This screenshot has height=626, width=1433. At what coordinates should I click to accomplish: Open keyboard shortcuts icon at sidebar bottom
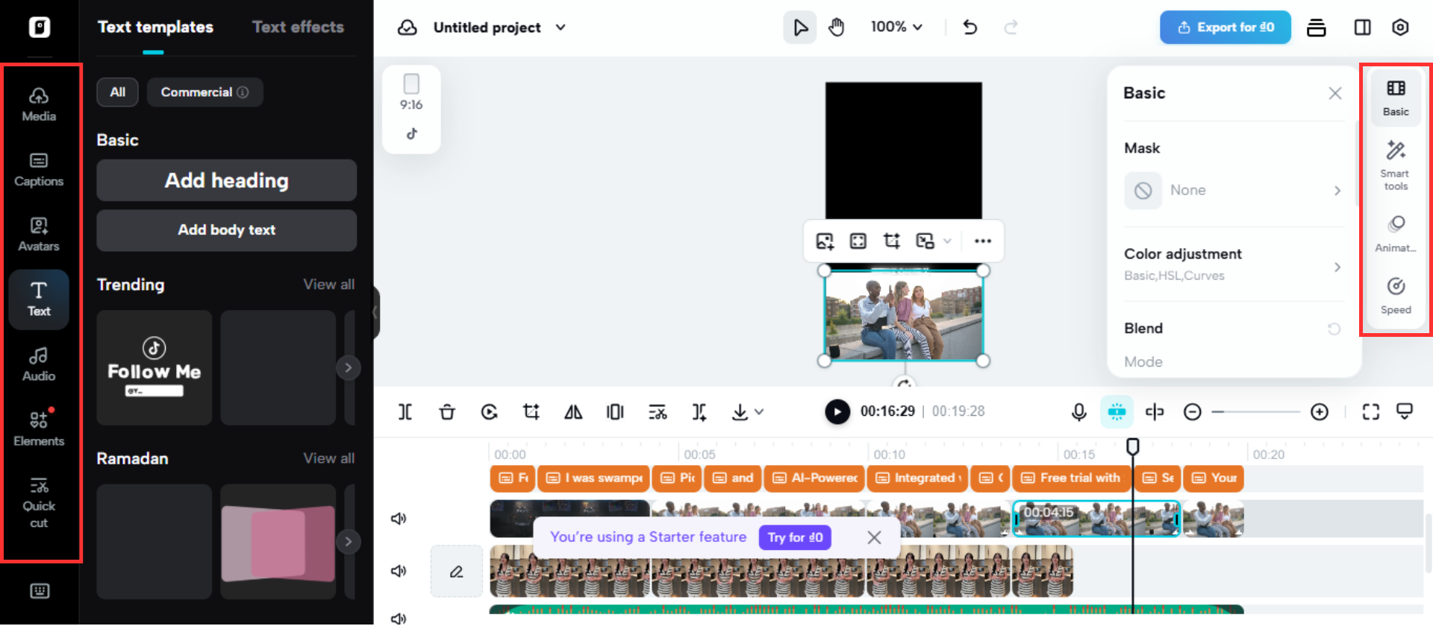40,591
